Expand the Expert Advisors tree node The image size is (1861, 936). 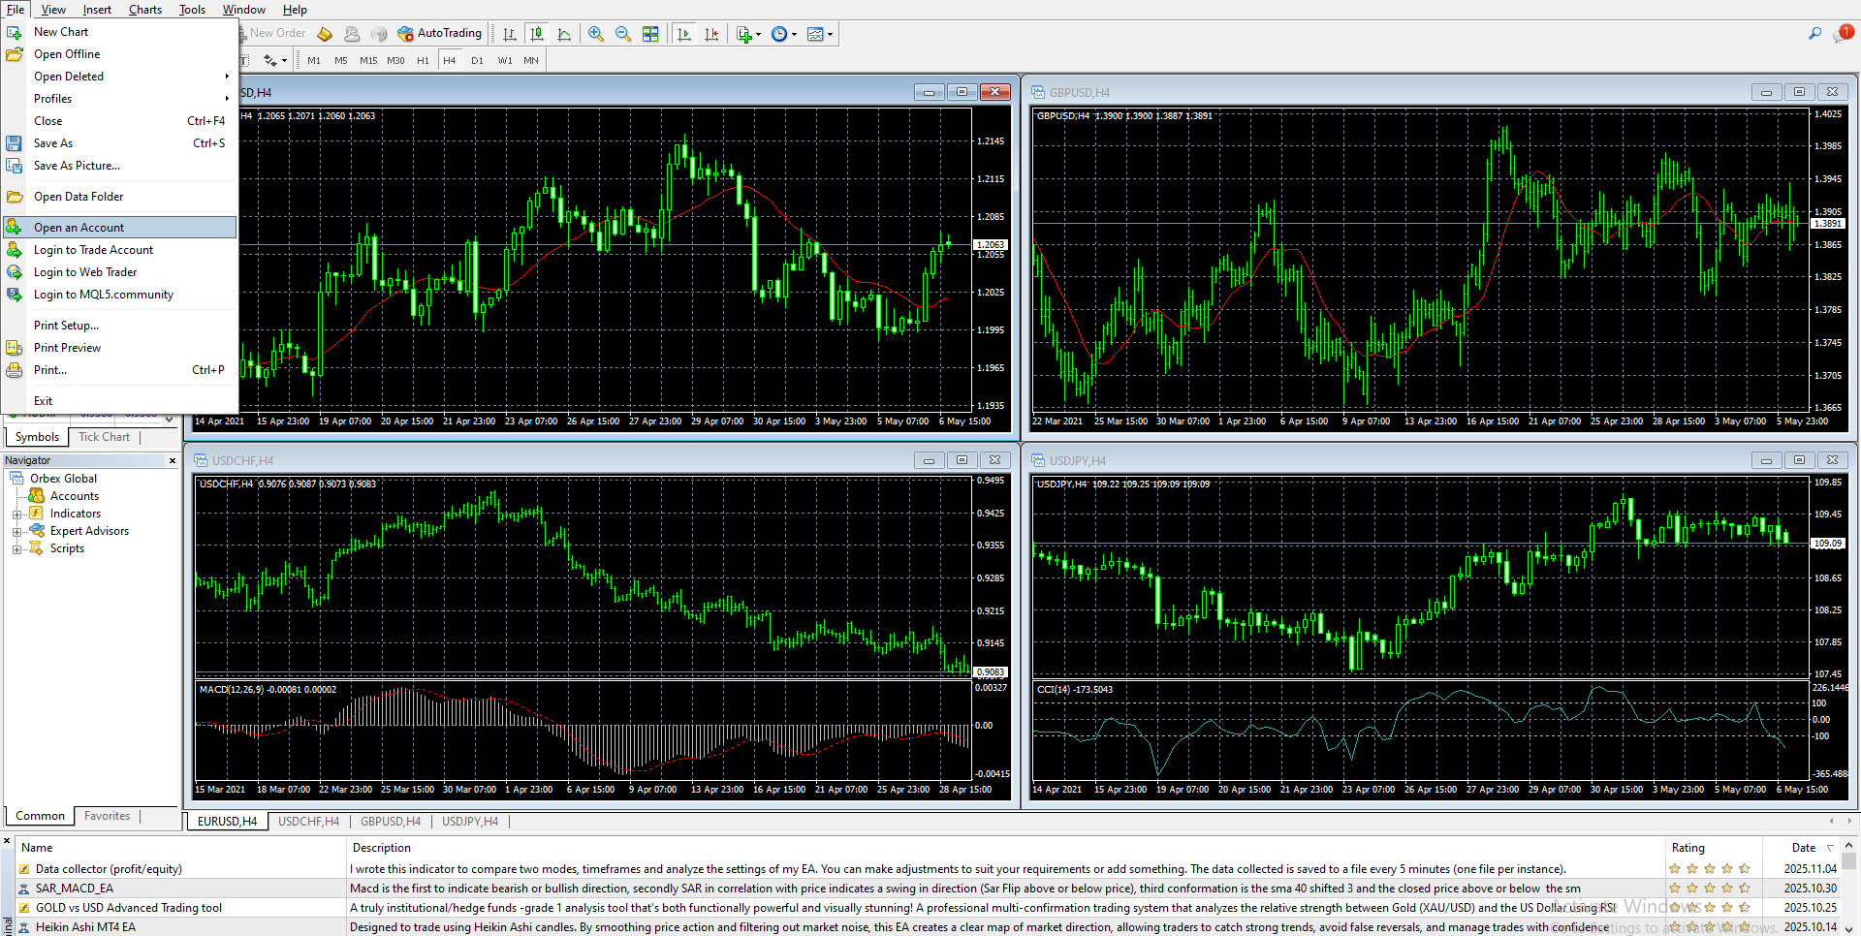click(x=16, y=531)
